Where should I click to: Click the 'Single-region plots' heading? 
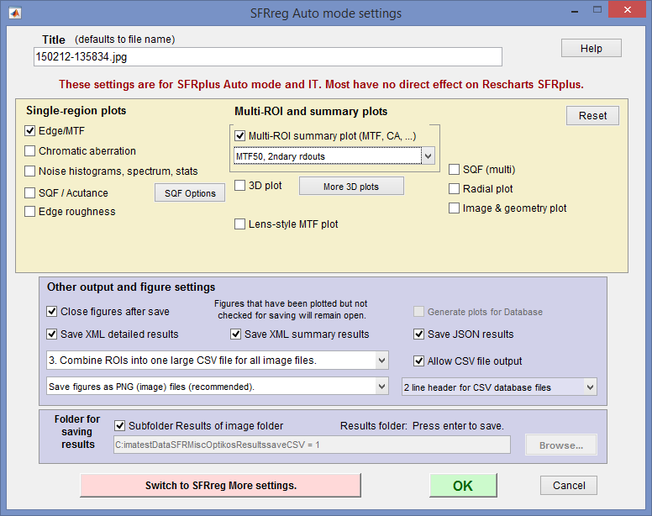tap(76, 111)
